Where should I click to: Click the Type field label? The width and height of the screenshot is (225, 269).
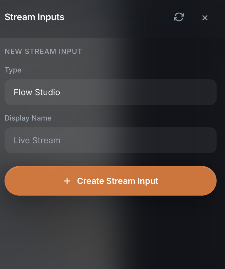13,70
